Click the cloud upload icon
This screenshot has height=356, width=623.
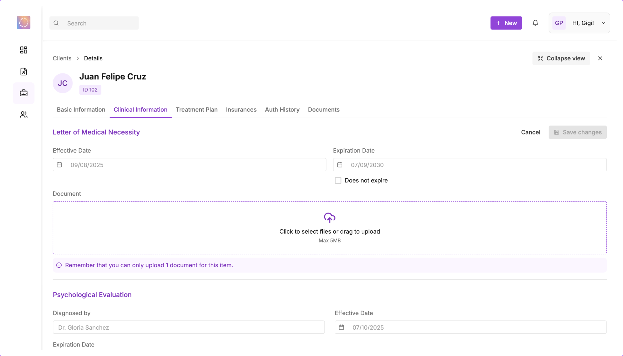click(x=330, y=218)
